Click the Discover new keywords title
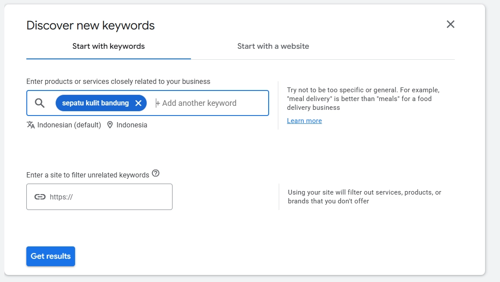 pos(90,25)
